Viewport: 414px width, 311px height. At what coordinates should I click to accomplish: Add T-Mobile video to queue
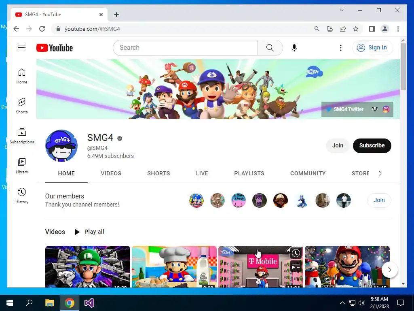point(296,266)
